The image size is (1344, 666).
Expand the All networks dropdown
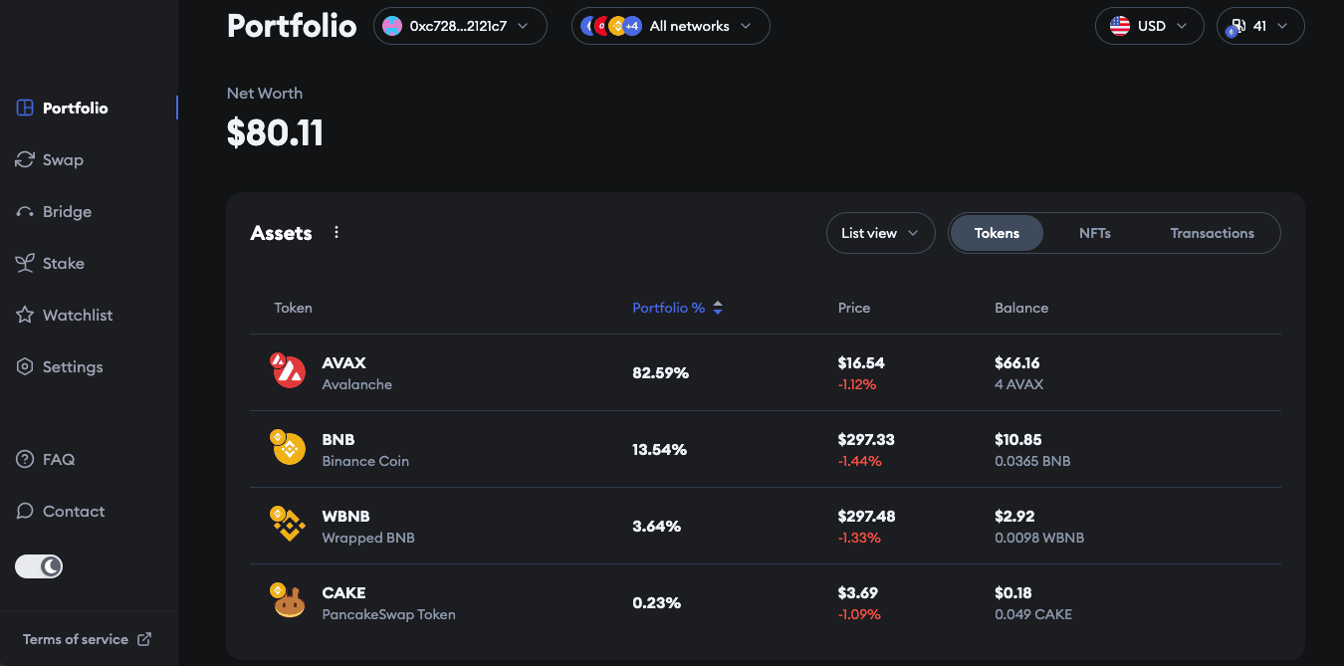pos(671,26)
